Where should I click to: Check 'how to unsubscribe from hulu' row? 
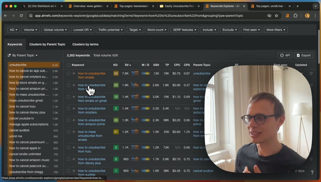pyautogui.click(x=68, y=147)
